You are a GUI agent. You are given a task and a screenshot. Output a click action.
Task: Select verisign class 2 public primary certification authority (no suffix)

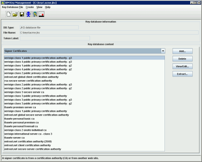[x=84, y=73]
